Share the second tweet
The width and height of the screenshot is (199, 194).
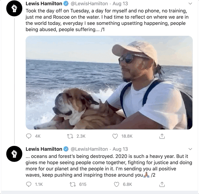162,184
